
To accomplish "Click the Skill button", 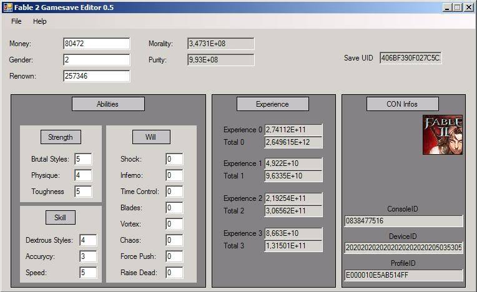I will 61,218.
